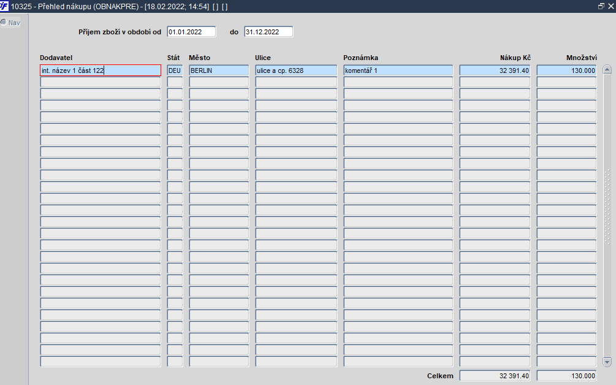Image resolution: width=616 pixels, height=385 pixels.
Task: Click the Poznámka column header
Action: pos(360,58)
